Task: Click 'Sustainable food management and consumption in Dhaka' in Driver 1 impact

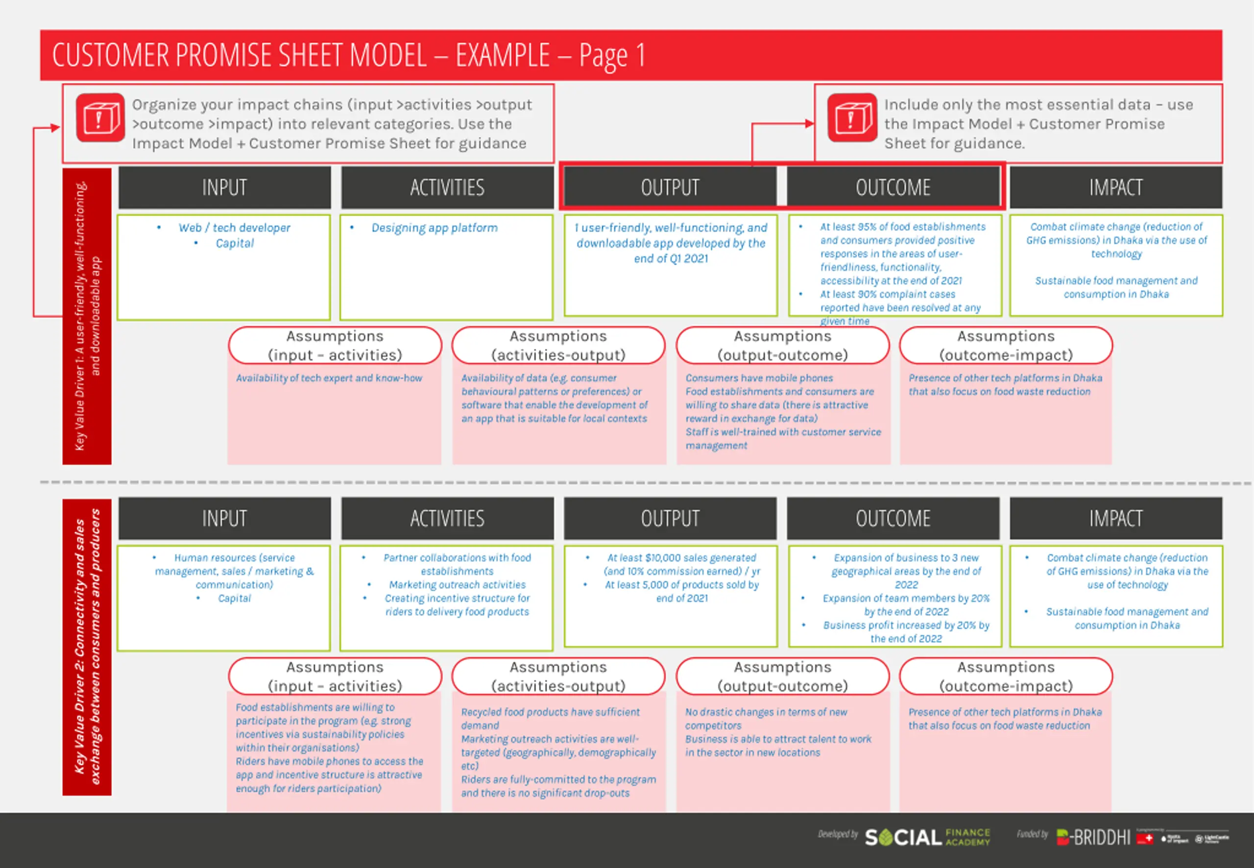Action: tap(1116, 287)
